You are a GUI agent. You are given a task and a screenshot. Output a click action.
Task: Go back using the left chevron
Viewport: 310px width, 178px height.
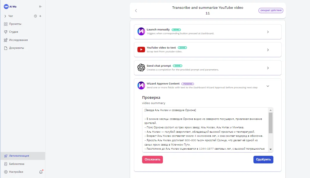(136, 11)
